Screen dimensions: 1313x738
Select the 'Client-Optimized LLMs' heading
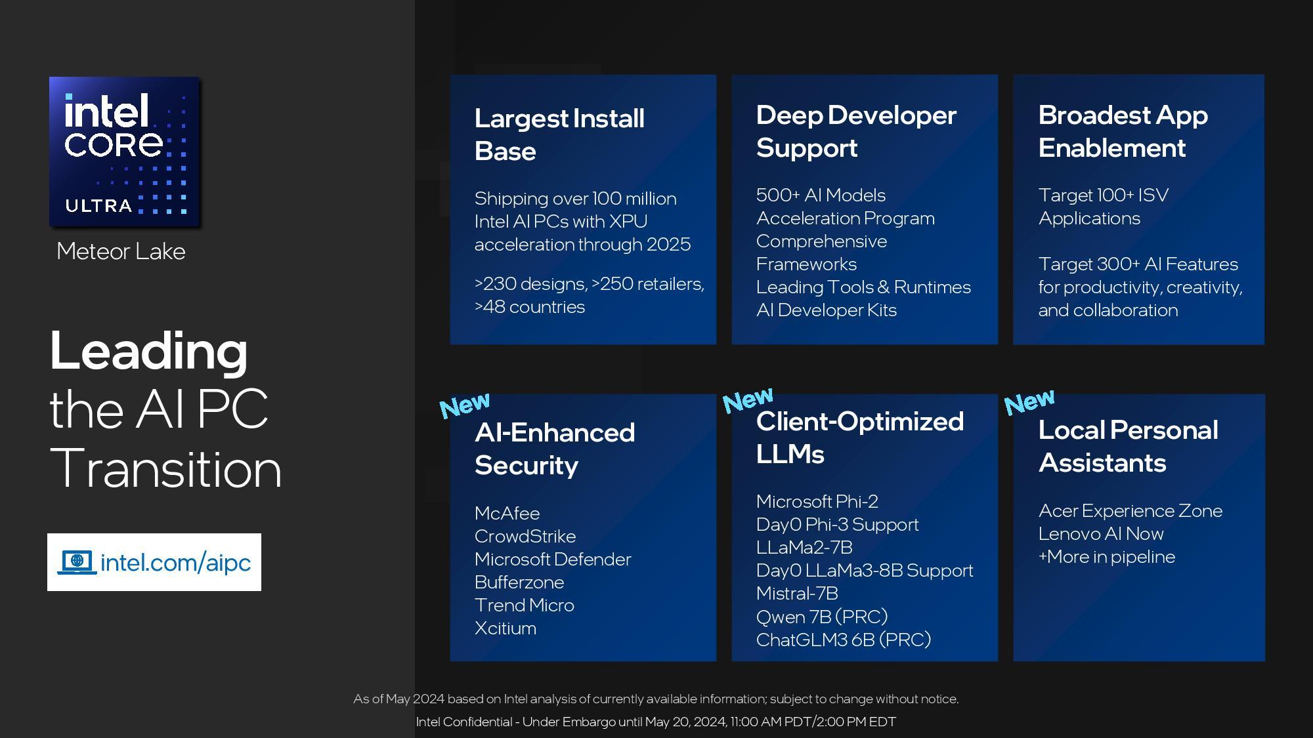click(x=860, y=438)
